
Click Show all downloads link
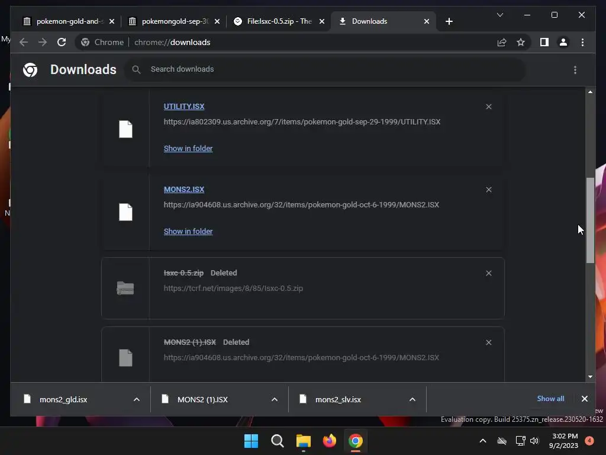point(550,399)
